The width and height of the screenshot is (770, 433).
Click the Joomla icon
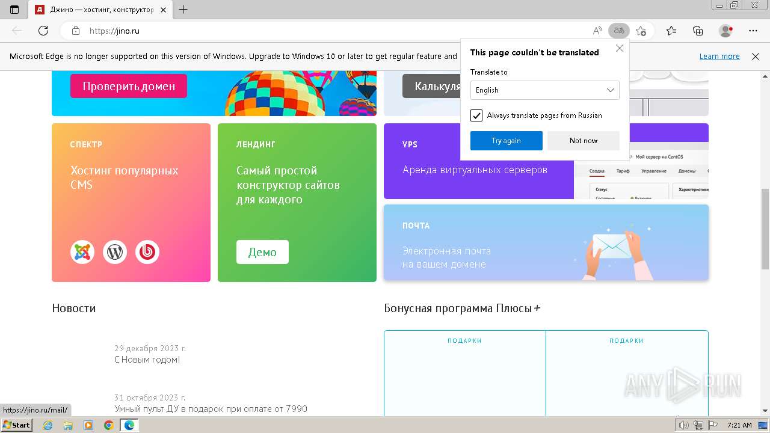point(82,252)
